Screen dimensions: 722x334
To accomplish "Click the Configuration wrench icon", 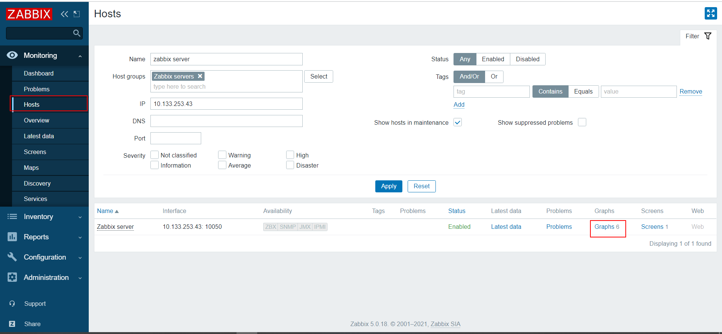I will pos(12,257).
